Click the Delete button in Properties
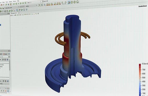The width and height of the screenshot is (148, 96). click(5, 54)
